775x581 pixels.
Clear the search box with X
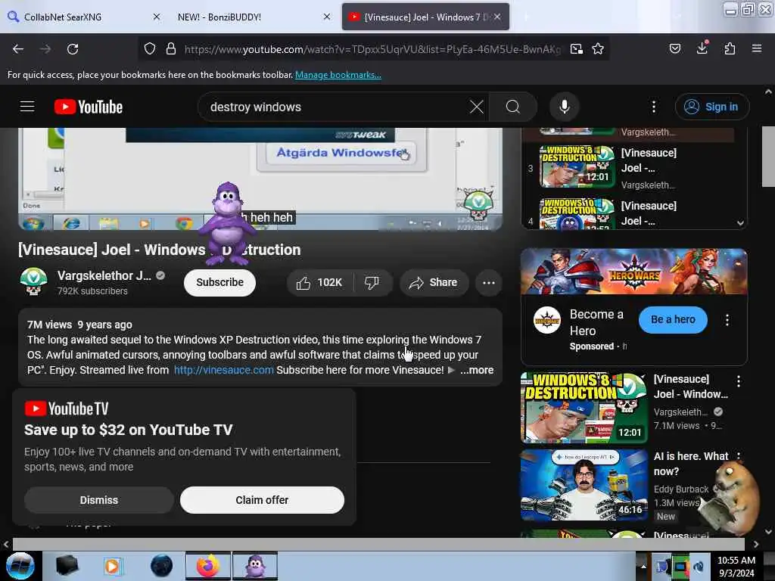click(x=477, y=107)
